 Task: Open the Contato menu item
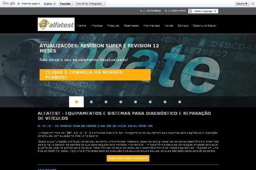[183, 25]
